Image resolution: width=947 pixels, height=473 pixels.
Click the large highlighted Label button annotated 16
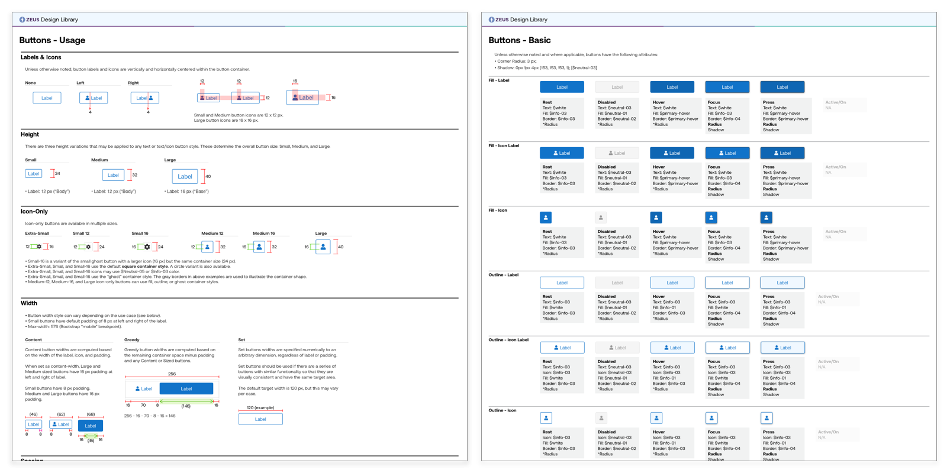[302, 98]
